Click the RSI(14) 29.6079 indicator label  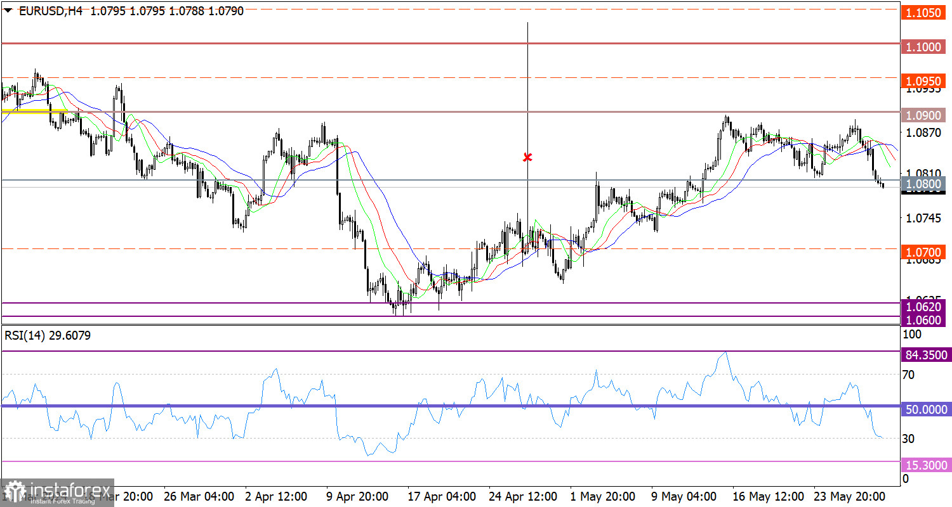click(48, 336)
